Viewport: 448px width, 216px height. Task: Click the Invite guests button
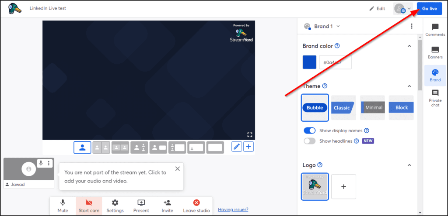[168, 206]
